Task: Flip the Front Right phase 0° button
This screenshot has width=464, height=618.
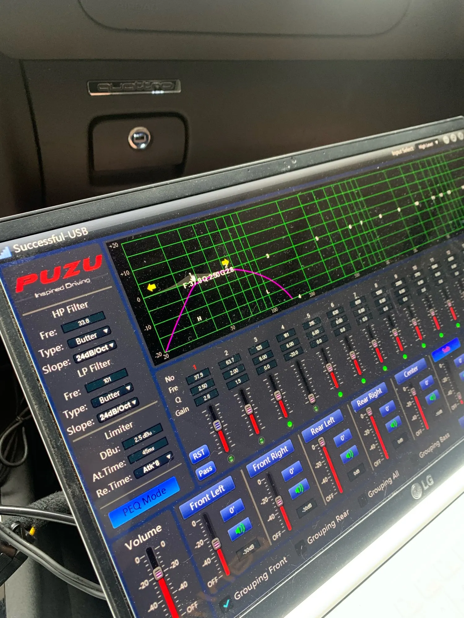Action: 292,471
